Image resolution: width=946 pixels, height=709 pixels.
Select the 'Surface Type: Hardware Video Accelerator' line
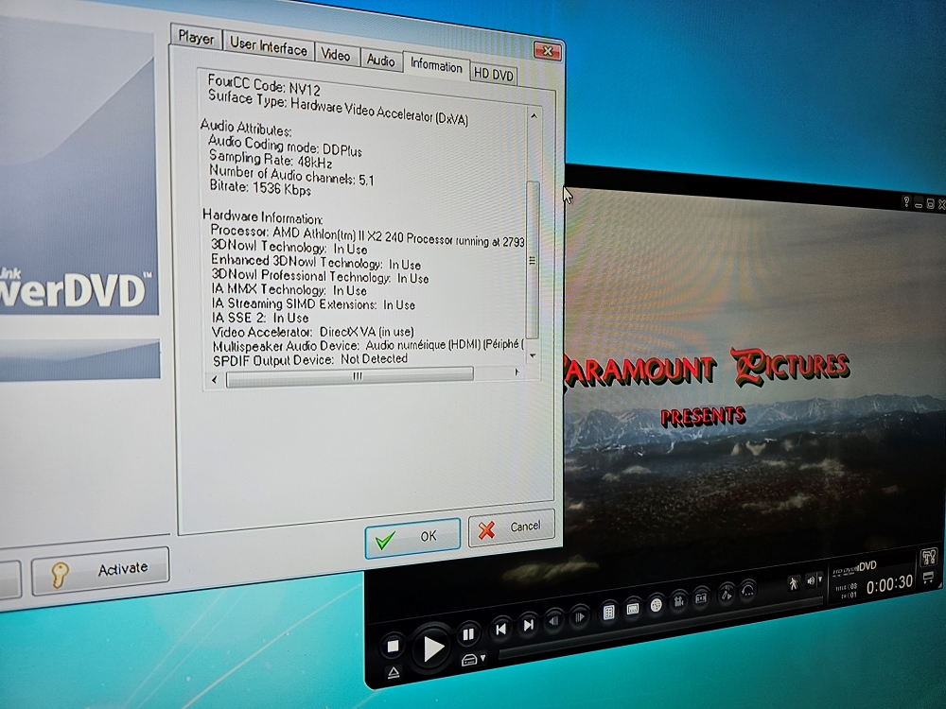pos(339,109)
